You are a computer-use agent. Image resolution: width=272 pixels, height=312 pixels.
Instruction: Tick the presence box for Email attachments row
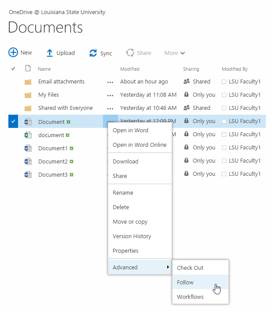click(224, 82)
